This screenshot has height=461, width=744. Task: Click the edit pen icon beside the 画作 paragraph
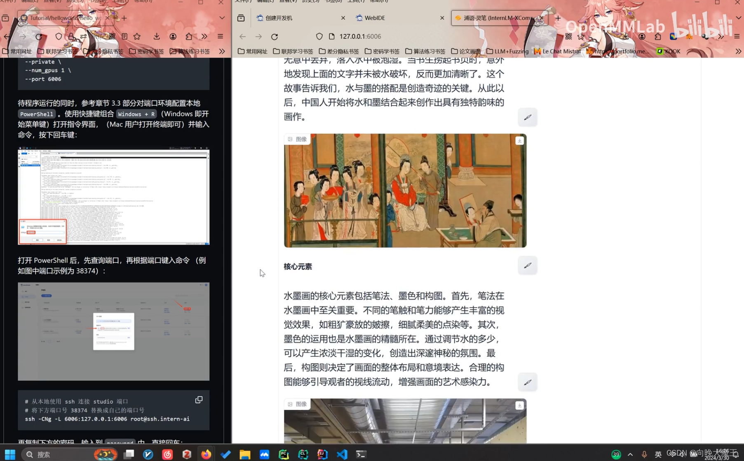pos(527,117)
